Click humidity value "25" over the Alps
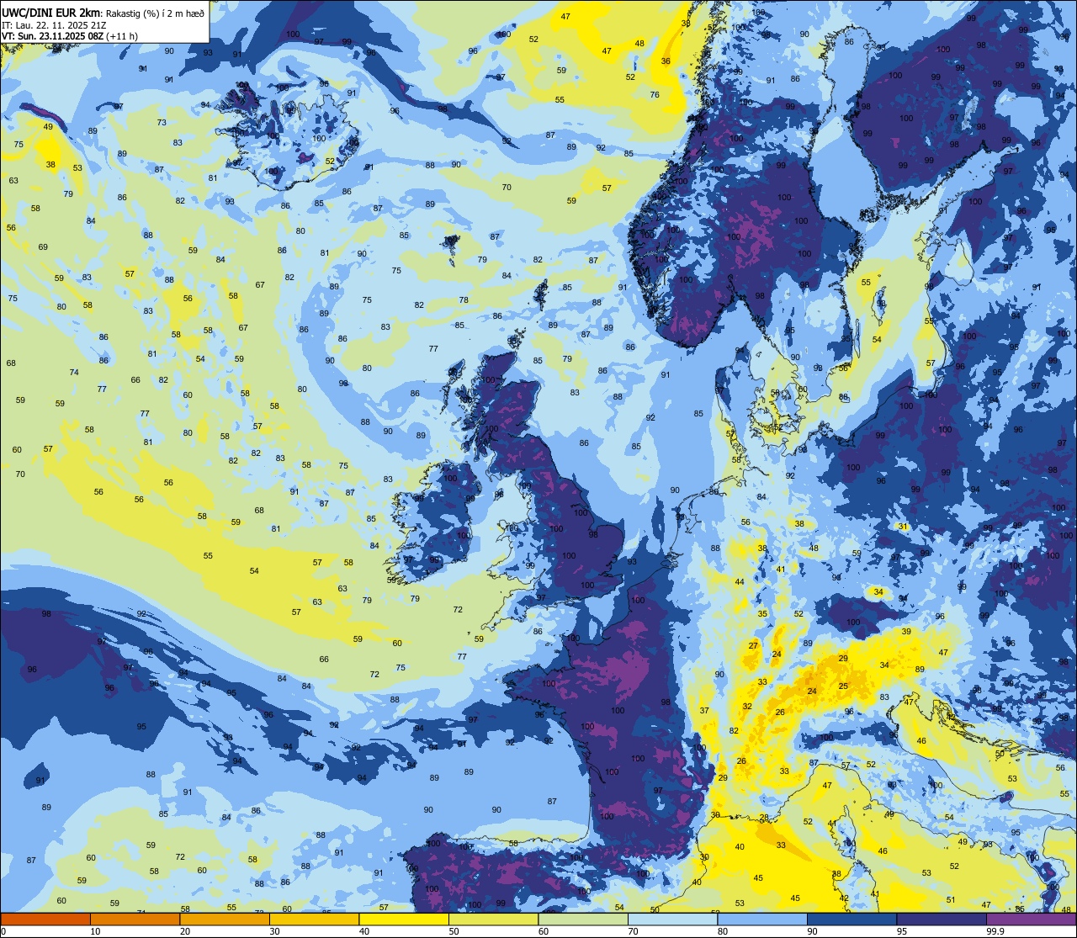 tap(843, 686)
